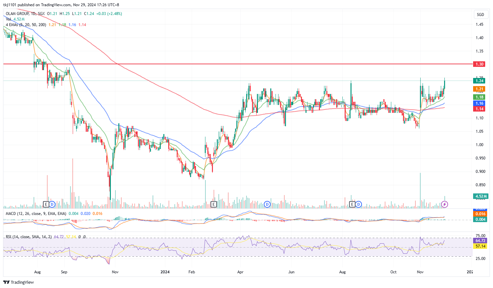493x288 pixels.
Task: Click the 1D interval in the title
Action: click(x=33, y=14)
